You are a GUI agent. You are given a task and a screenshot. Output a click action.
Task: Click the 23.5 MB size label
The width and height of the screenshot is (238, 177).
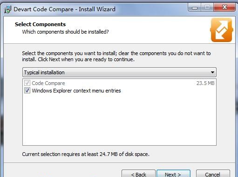point(205,83)
